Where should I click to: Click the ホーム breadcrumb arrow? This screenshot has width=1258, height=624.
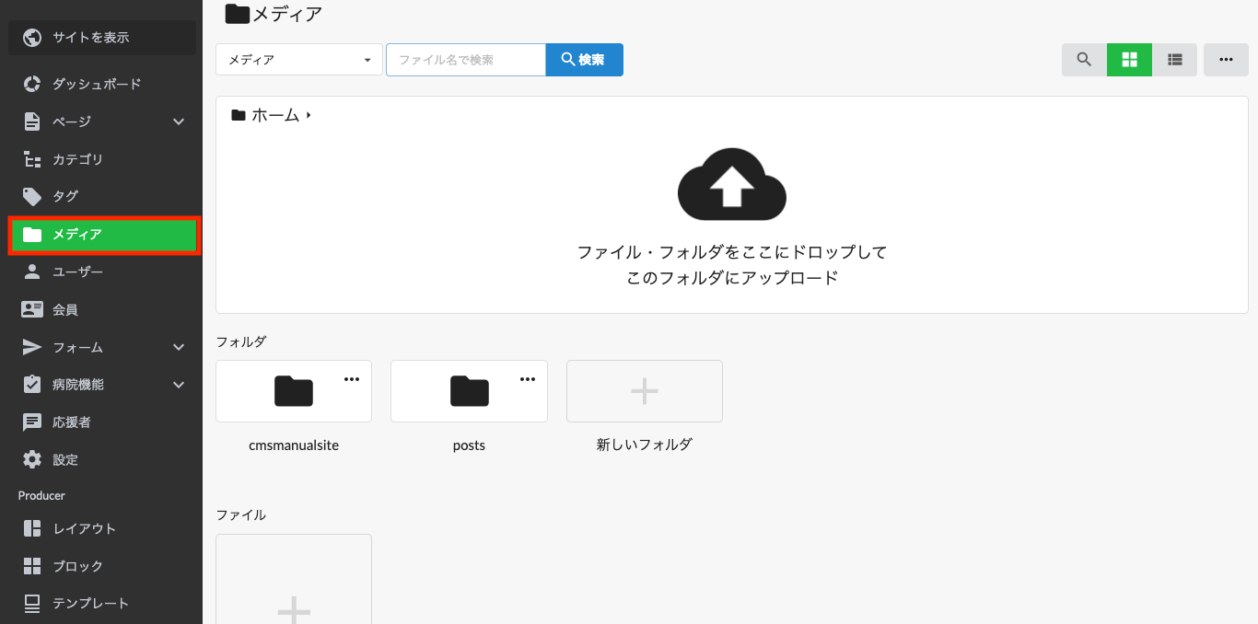click(x=309, y=115)
